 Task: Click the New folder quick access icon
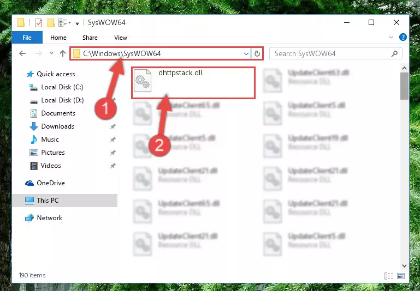[x=51, y=23]
